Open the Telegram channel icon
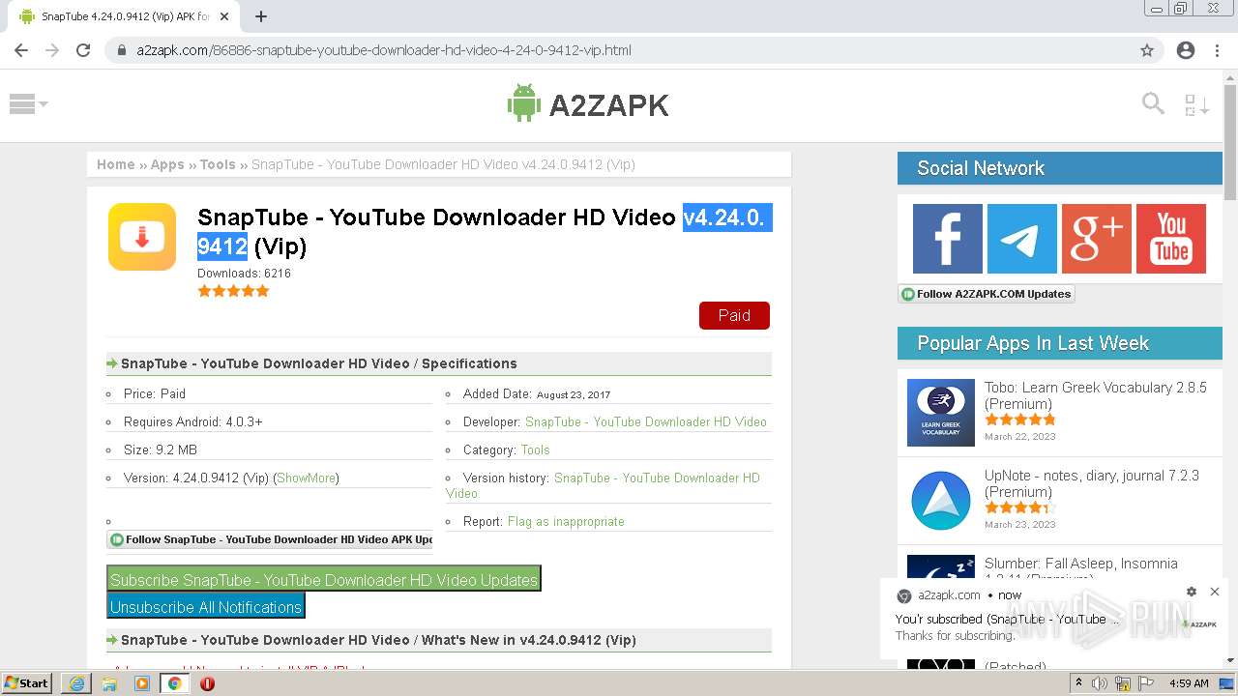 [1022, 239]
